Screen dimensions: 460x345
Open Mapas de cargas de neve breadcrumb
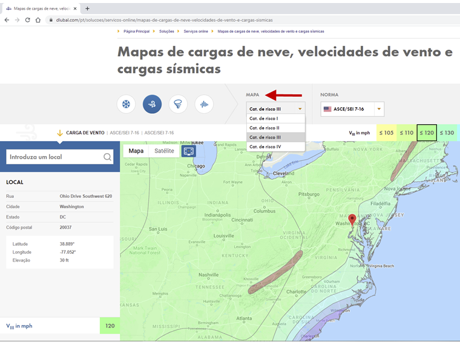tap(271, 31)
